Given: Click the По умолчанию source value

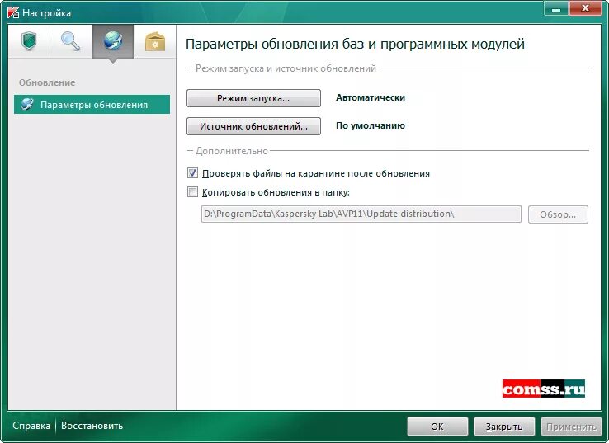Looking at the screenshot, I should pyautogui.click(x=371, y=125).
